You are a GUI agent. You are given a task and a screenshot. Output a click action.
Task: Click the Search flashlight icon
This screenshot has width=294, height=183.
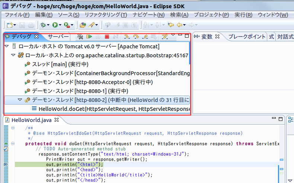pyautogui.click(x=92, y=25)
